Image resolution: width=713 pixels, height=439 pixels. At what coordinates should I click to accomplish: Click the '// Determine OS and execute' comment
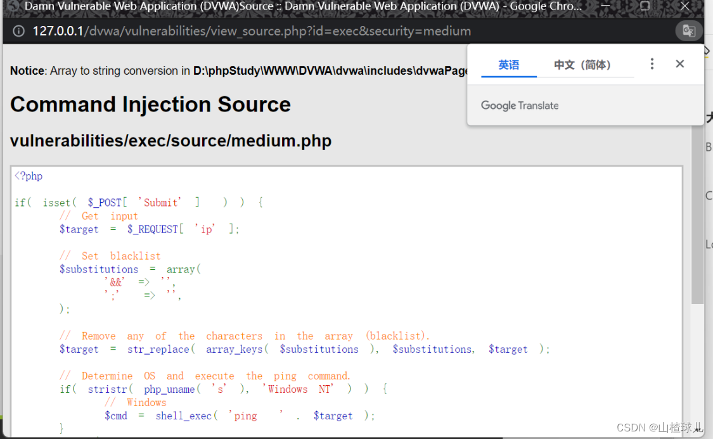point(205,376)
